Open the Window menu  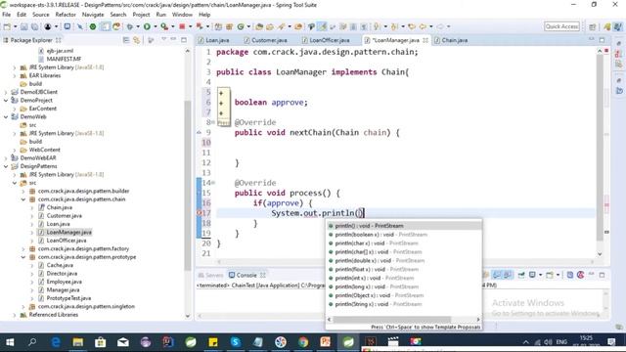(x=182, y=15)
